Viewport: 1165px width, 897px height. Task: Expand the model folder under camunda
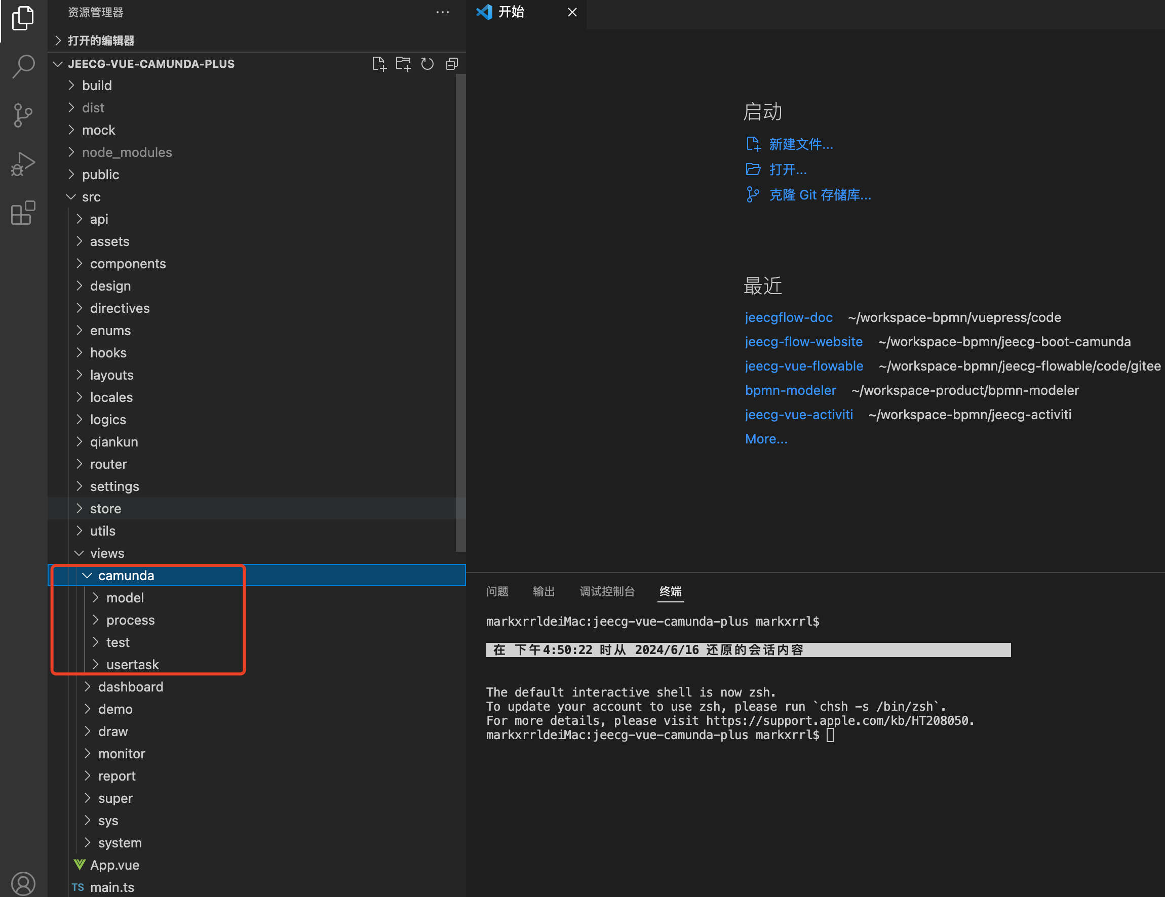pyautogui.click(x=257, y=598)
